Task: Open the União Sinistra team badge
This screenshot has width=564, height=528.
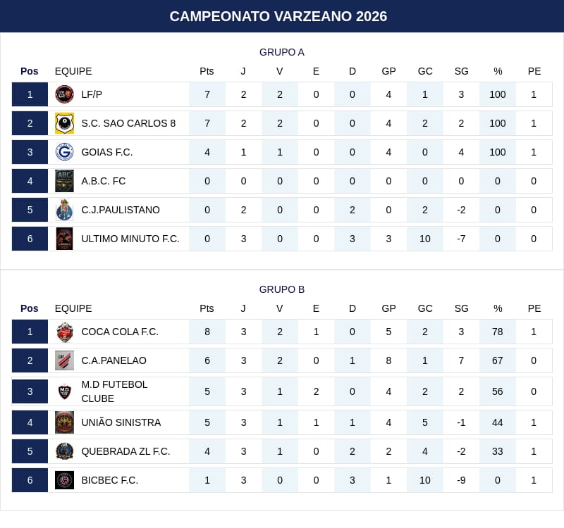Action: (64, 422)
